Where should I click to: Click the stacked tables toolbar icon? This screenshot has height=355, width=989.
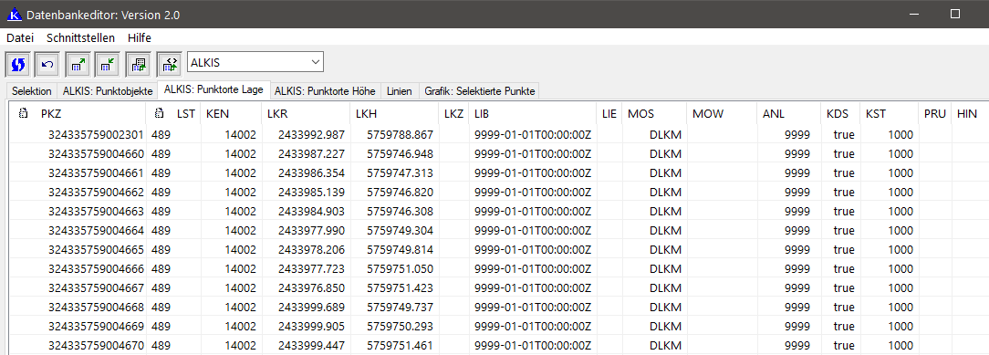(x=138, y=64)
